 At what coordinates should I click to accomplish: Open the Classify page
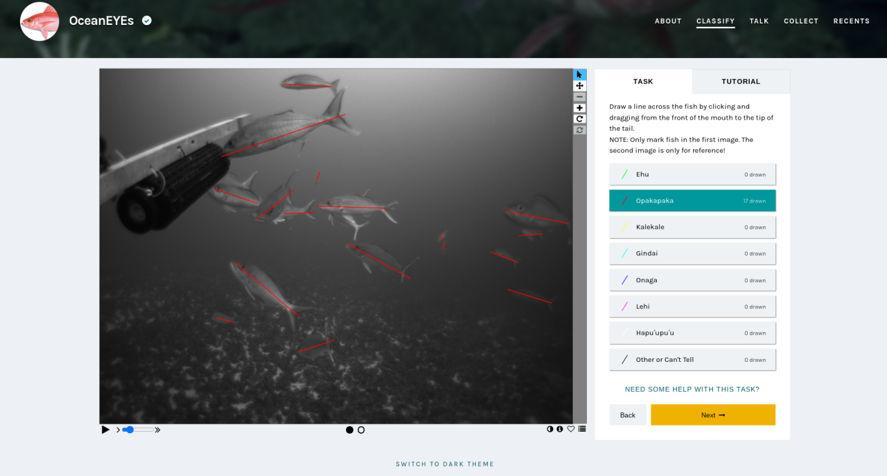tap(715, 21)
